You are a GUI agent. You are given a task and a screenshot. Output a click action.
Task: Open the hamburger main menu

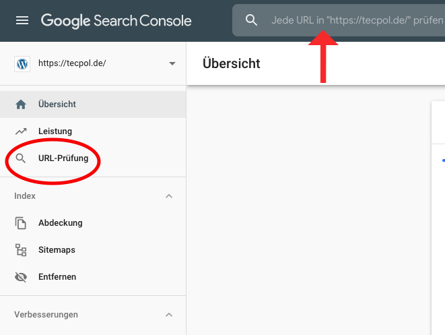pos(22,20)
